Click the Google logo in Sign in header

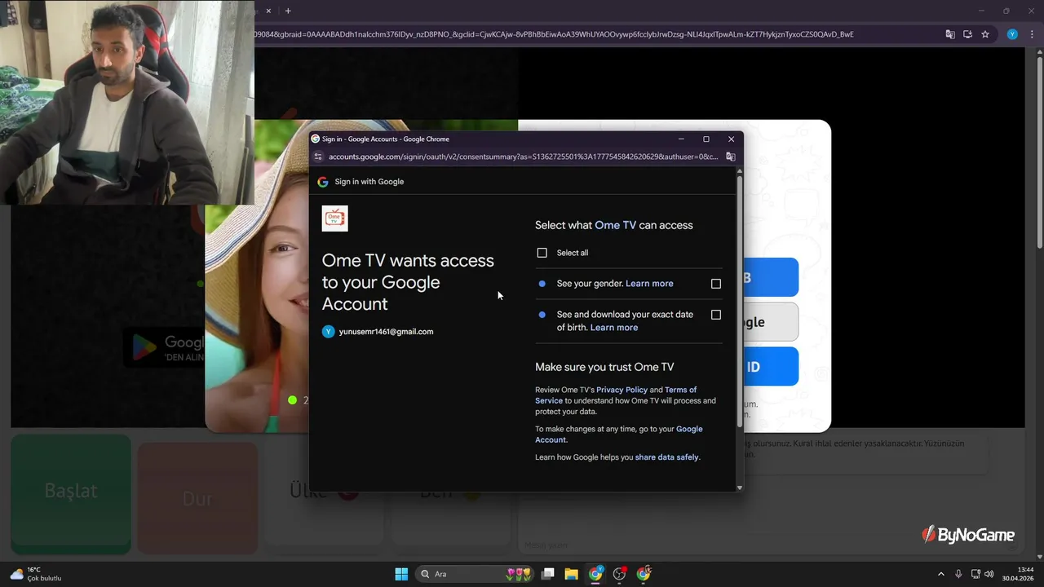coord(323,182)
